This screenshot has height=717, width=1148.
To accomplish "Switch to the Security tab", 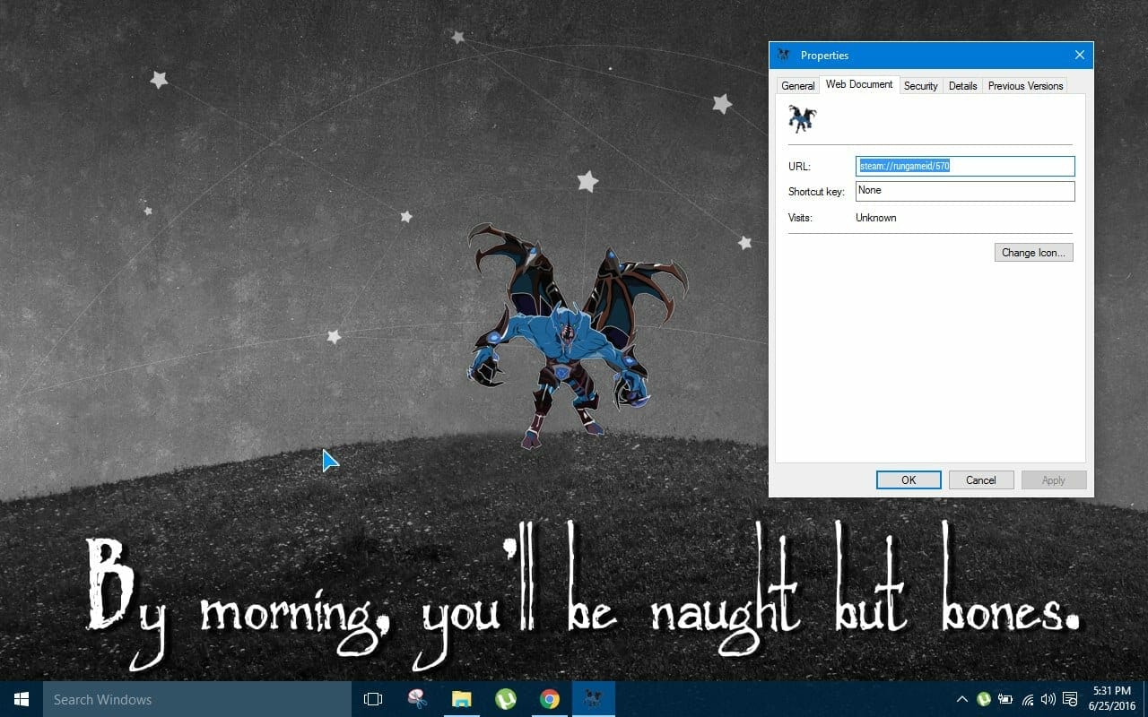I will [x=920, y=86].
